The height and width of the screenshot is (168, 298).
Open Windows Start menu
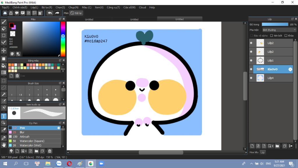click(x=5, y=164)
